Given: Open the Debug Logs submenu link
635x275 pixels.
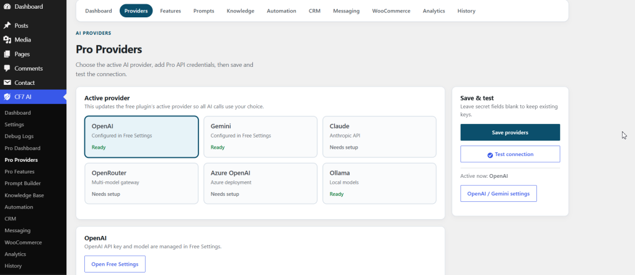Looking at the screenshot, I should point(19,136).
